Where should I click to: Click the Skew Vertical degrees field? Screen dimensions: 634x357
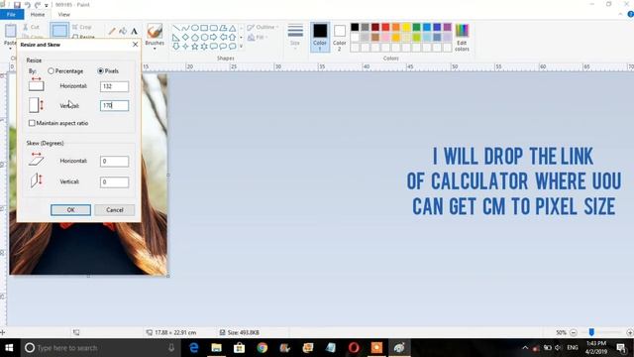click(115, 182)
